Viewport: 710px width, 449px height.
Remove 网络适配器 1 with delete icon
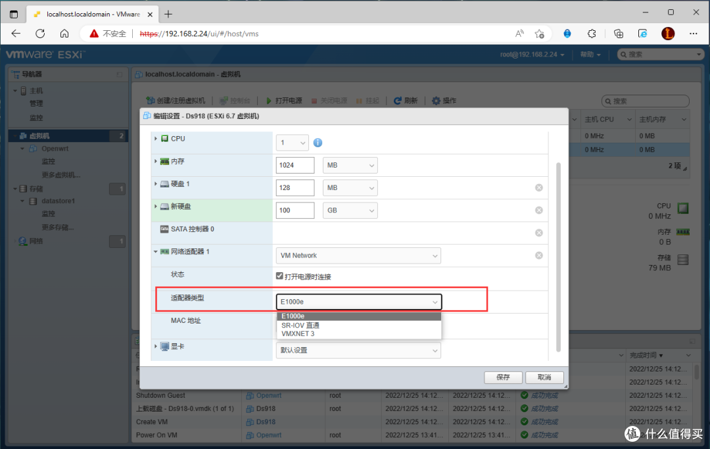[x=539, y=256]
